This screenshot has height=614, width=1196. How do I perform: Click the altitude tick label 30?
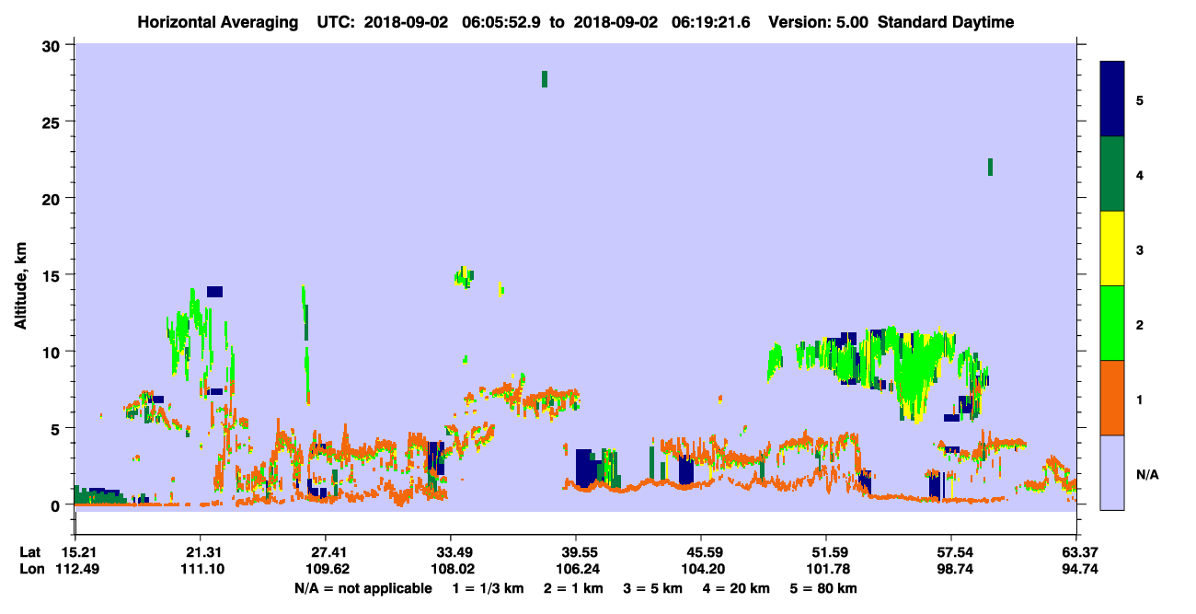click(x=53, y=45)
